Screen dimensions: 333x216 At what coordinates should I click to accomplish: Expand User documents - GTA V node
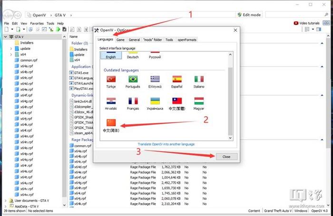6,200
